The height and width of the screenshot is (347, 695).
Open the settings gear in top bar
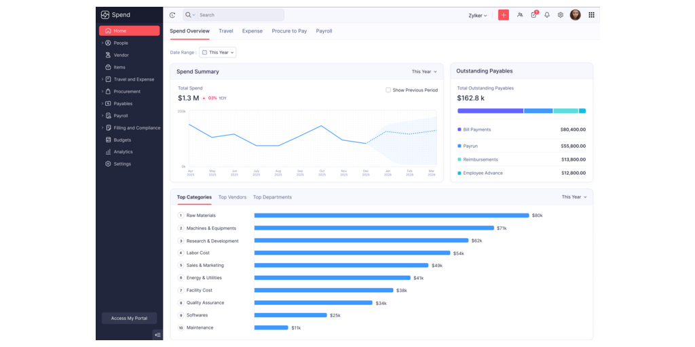[561, 15]
